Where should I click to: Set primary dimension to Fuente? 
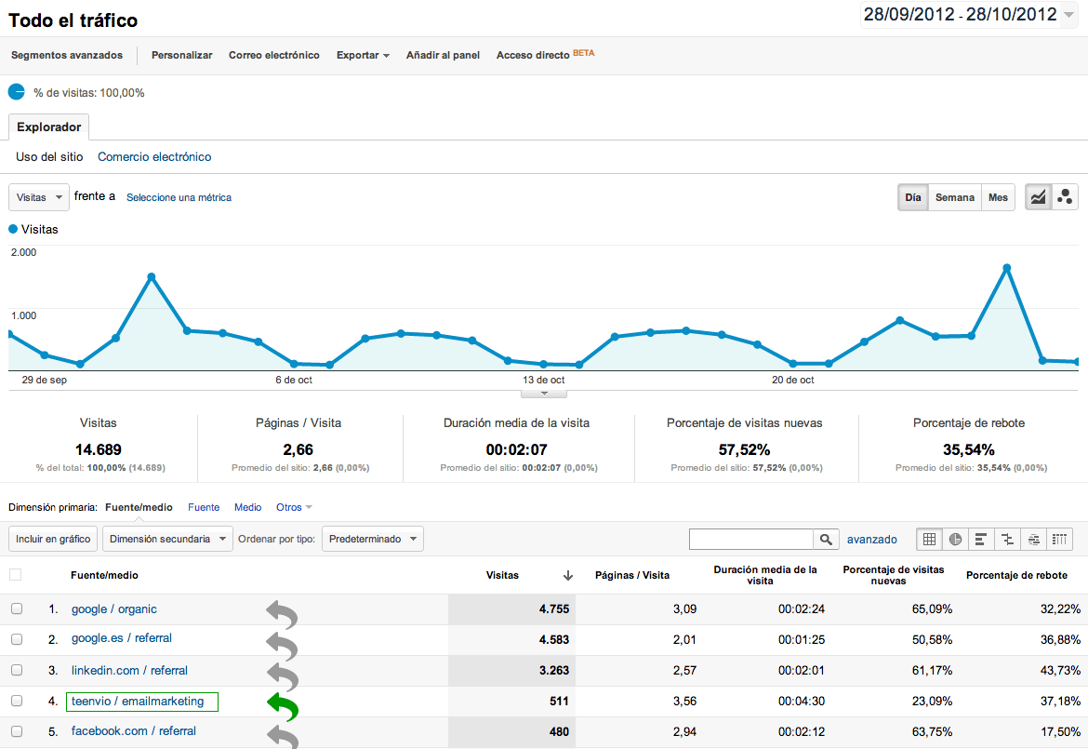click(x=204, y=507)
